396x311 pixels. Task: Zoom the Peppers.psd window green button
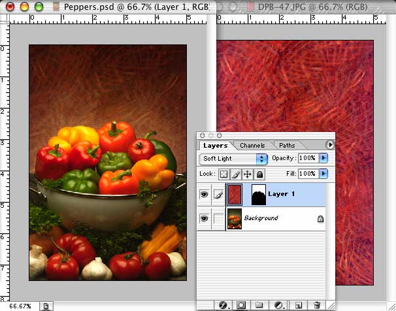pyautogui.click(x=39, y=7)
